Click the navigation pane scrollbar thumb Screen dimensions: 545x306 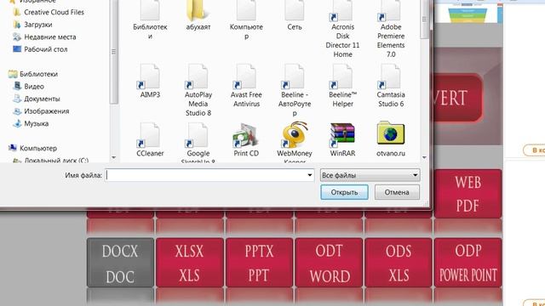point(113,52)
